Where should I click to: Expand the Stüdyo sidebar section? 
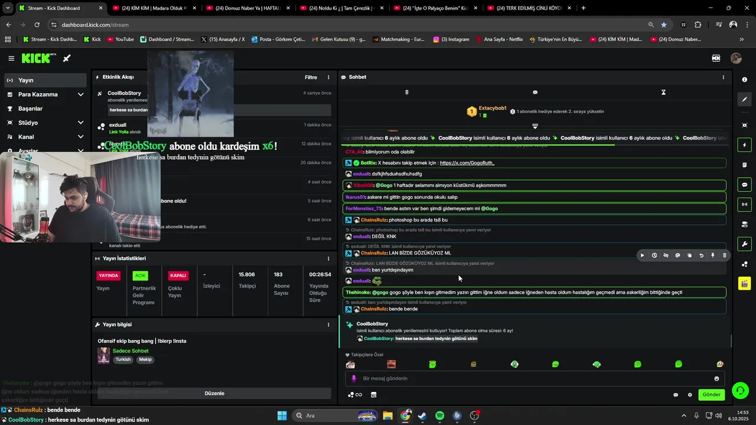pyautogui.click(x=80, y=123)
